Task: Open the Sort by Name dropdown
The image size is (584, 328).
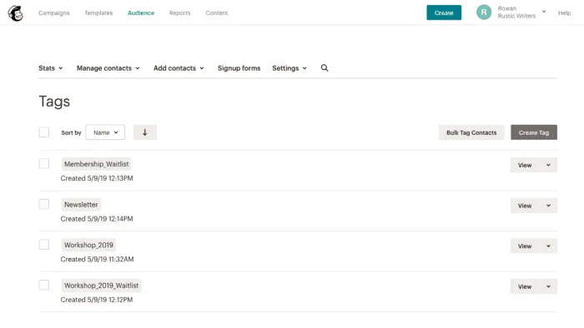Action: coord(105,132)
